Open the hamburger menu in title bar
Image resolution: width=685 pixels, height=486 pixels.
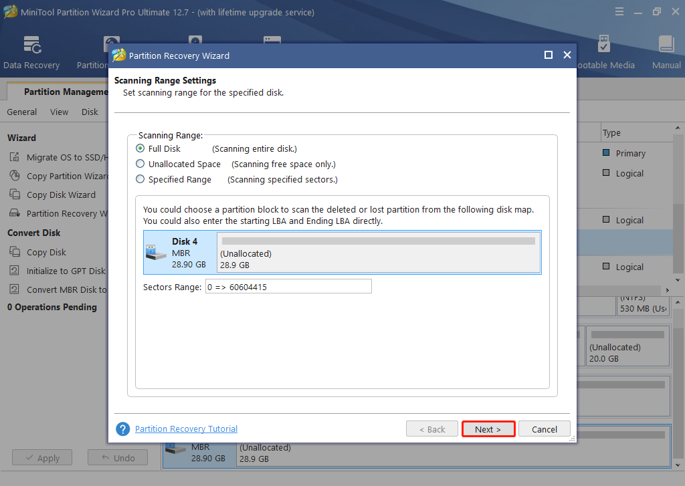[x=619, y=12]
